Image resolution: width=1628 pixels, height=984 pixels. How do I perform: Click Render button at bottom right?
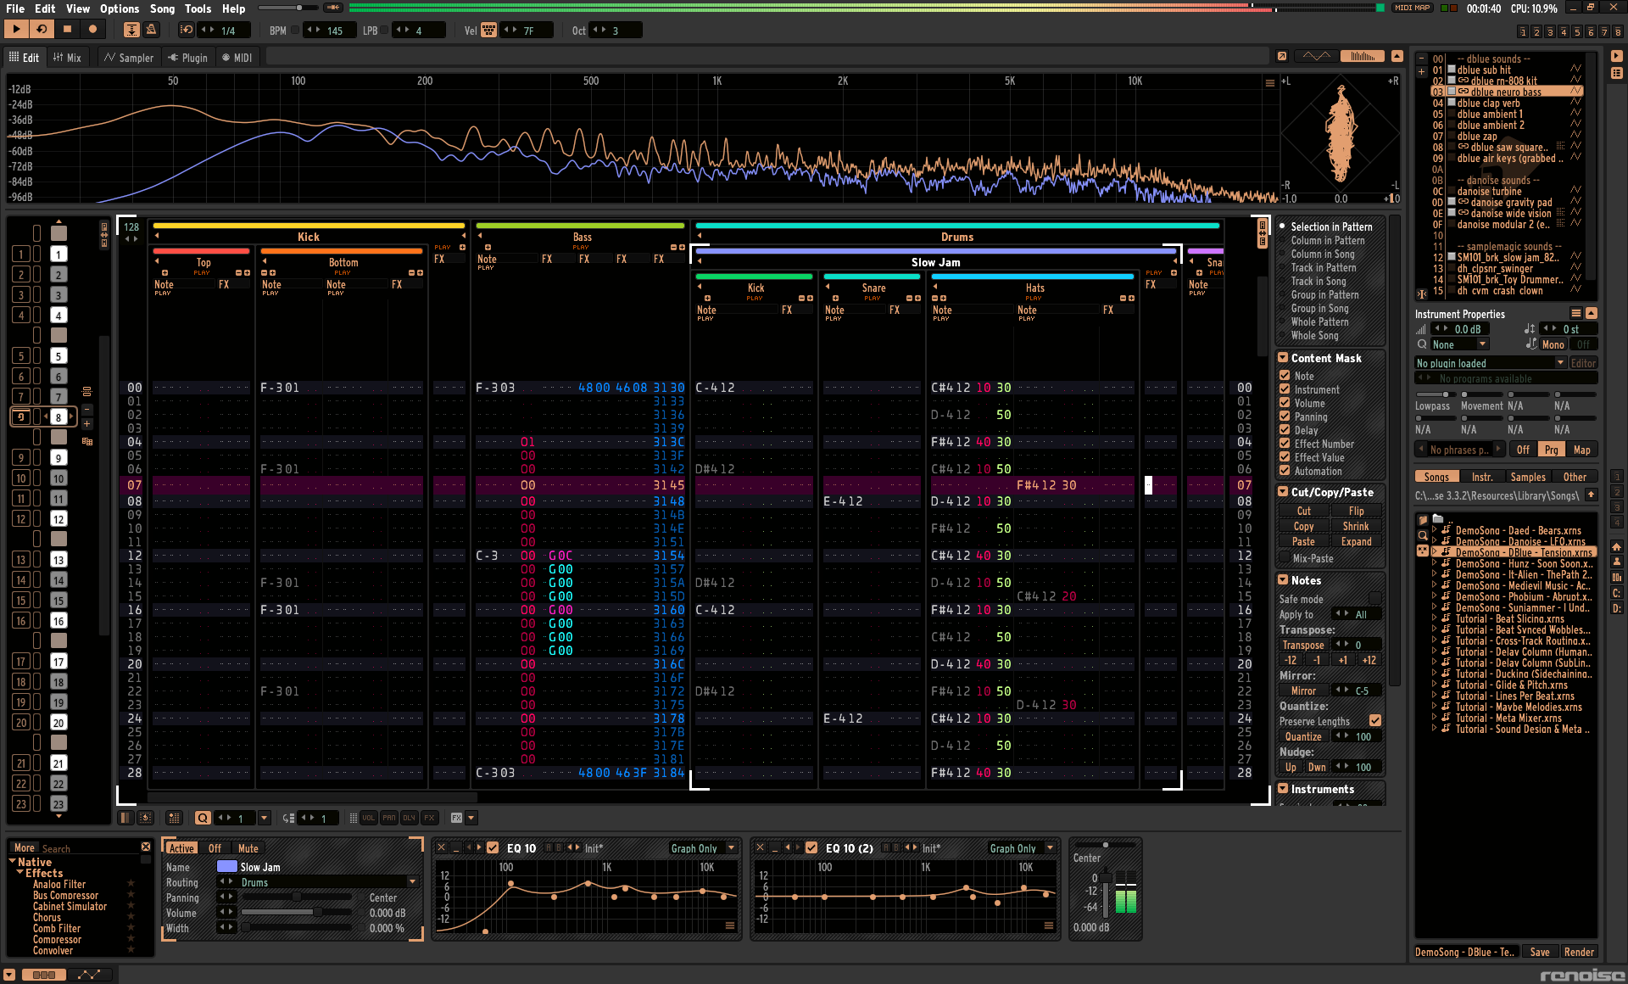1579,952
